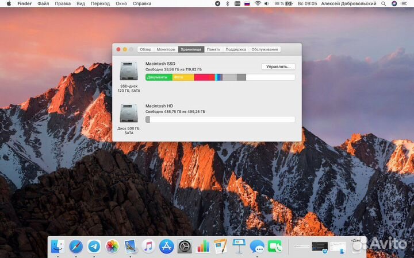Open Finder from the Dock

click(57, 247)
